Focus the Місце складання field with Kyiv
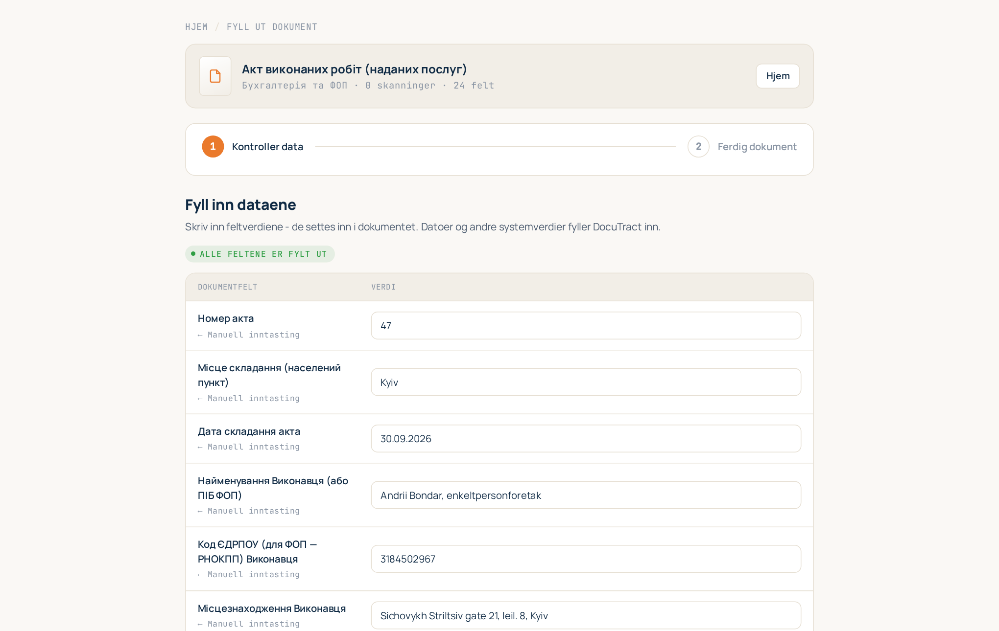The height and width of the screenshot is (631, 999). (x=586, y=382)
